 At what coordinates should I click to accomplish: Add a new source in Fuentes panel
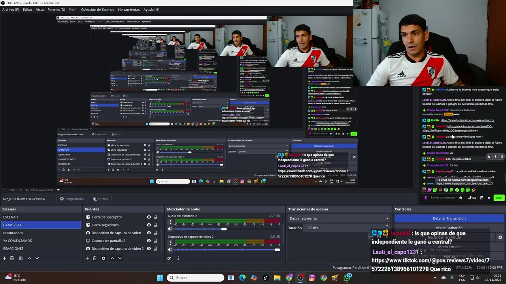(x=87, y=258)
